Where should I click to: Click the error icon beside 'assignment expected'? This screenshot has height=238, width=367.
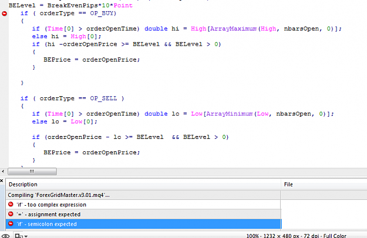[x=11, y=214]
